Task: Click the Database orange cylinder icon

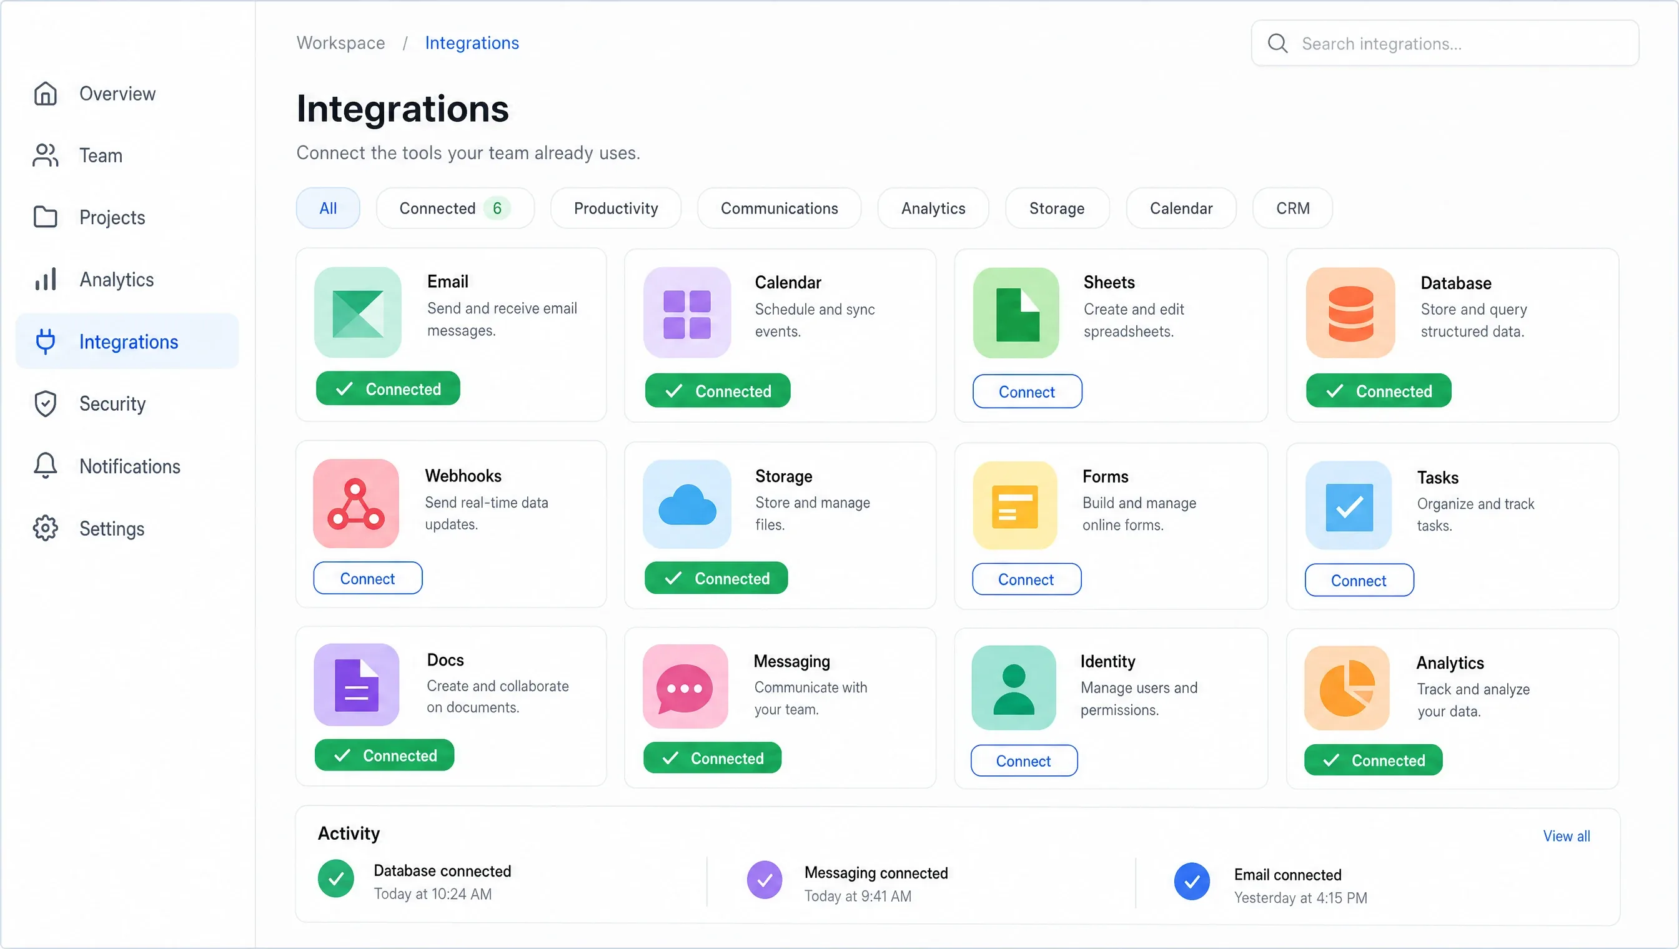Action: click(x=1350, y=313)
